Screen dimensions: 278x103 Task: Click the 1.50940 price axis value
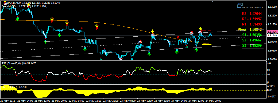(272, 42)
